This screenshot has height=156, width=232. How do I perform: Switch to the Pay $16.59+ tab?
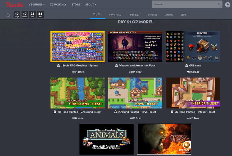point(116,15)
